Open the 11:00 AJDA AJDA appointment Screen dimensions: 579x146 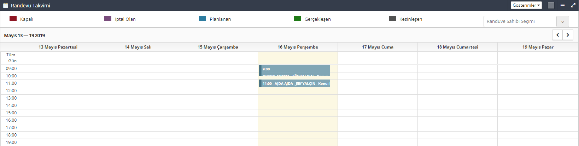click(295, 83)
